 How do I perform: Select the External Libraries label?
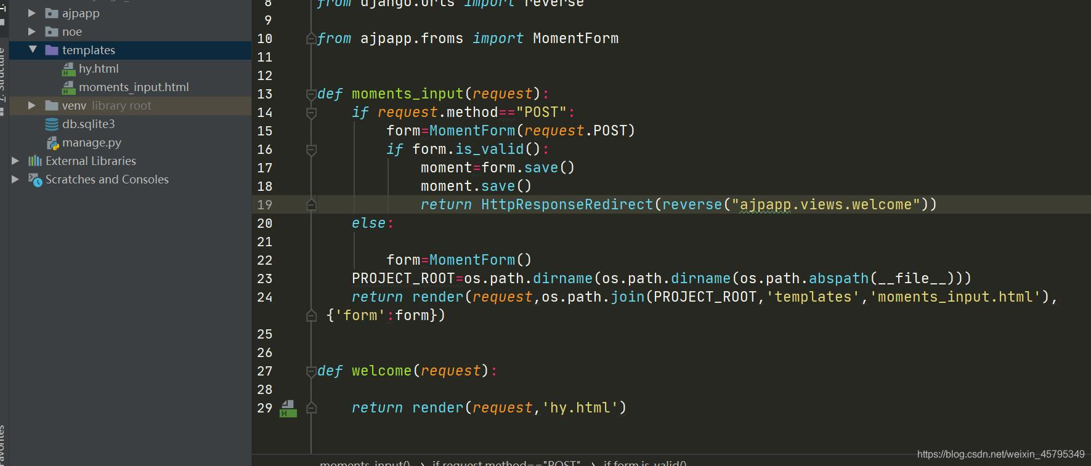pyautogui.click(x=91, y=161)
